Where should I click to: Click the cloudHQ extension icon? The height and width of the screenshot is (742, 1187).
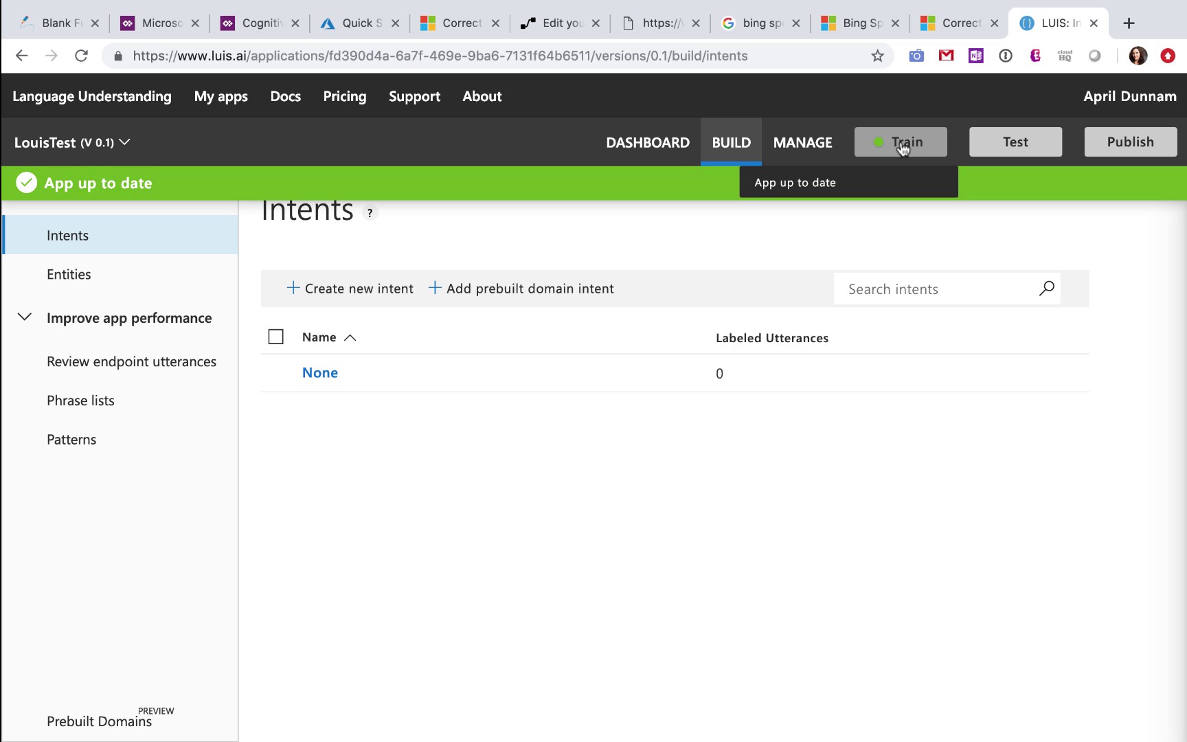[x=1065, y=56]
